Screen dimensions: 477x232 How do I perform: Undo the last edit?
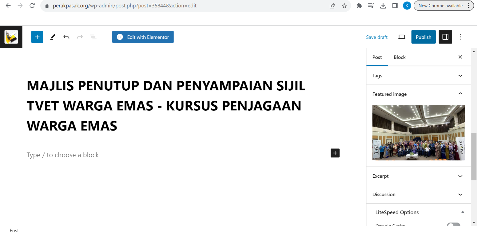66,37
